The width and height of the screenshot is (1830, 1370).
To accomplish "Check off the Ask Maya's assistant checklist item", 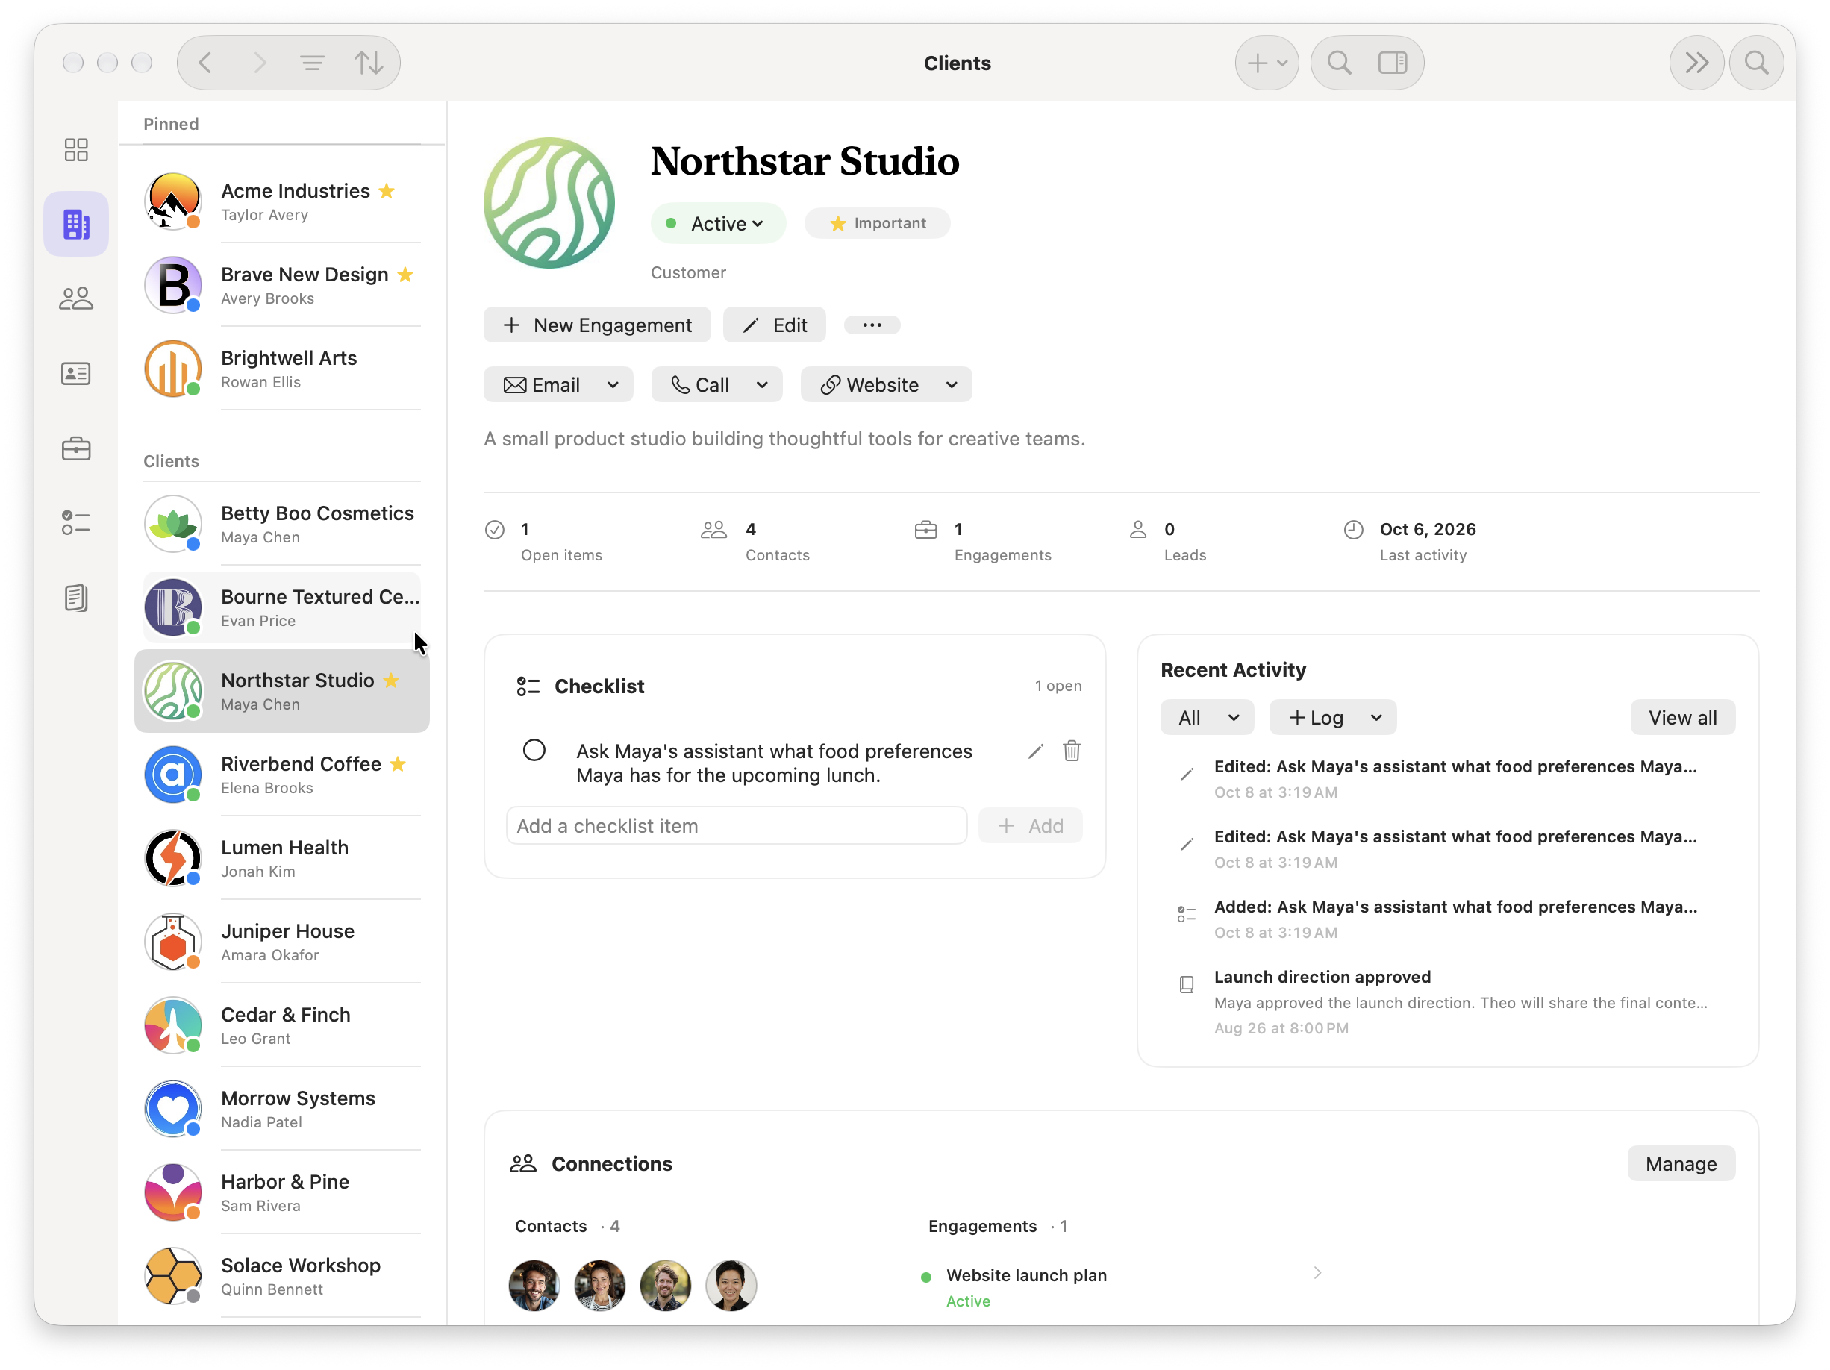I will (x=534, y=751).
